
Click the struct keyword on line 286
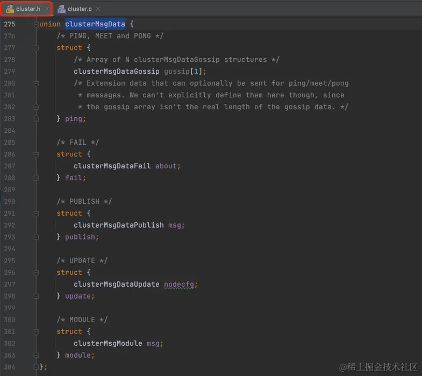coord(69,154)
